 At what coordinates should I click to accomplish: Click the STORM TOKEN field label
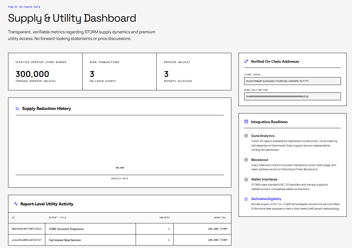tap(252, 74)
